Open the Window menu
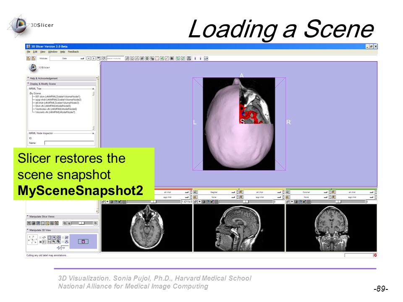Image resolution: width=403 pixels, height=302 pixels. (53, 52)
